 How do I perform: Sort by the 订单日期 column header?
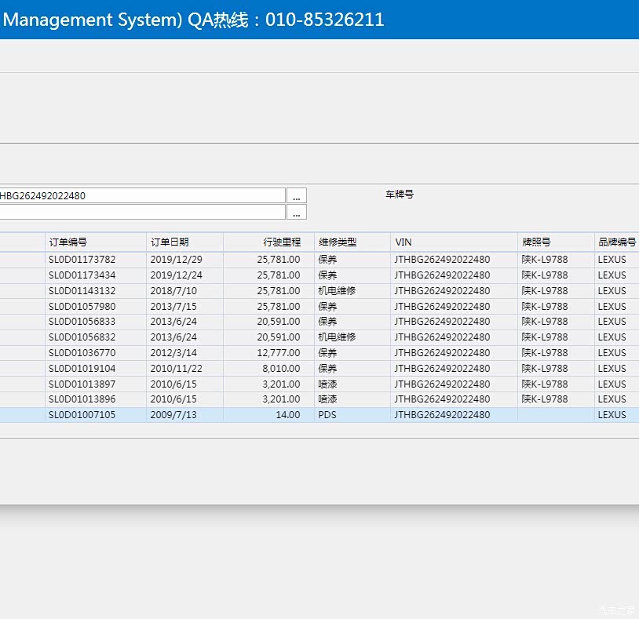tap(184, 242)
